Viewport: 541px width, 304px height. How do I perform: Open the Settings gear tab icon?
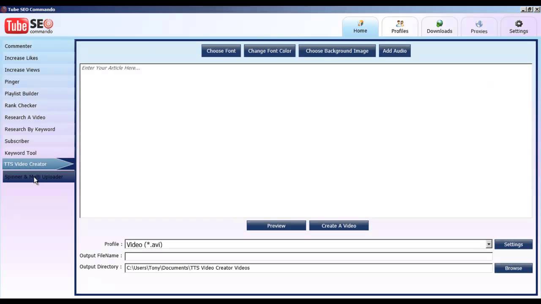519,24
